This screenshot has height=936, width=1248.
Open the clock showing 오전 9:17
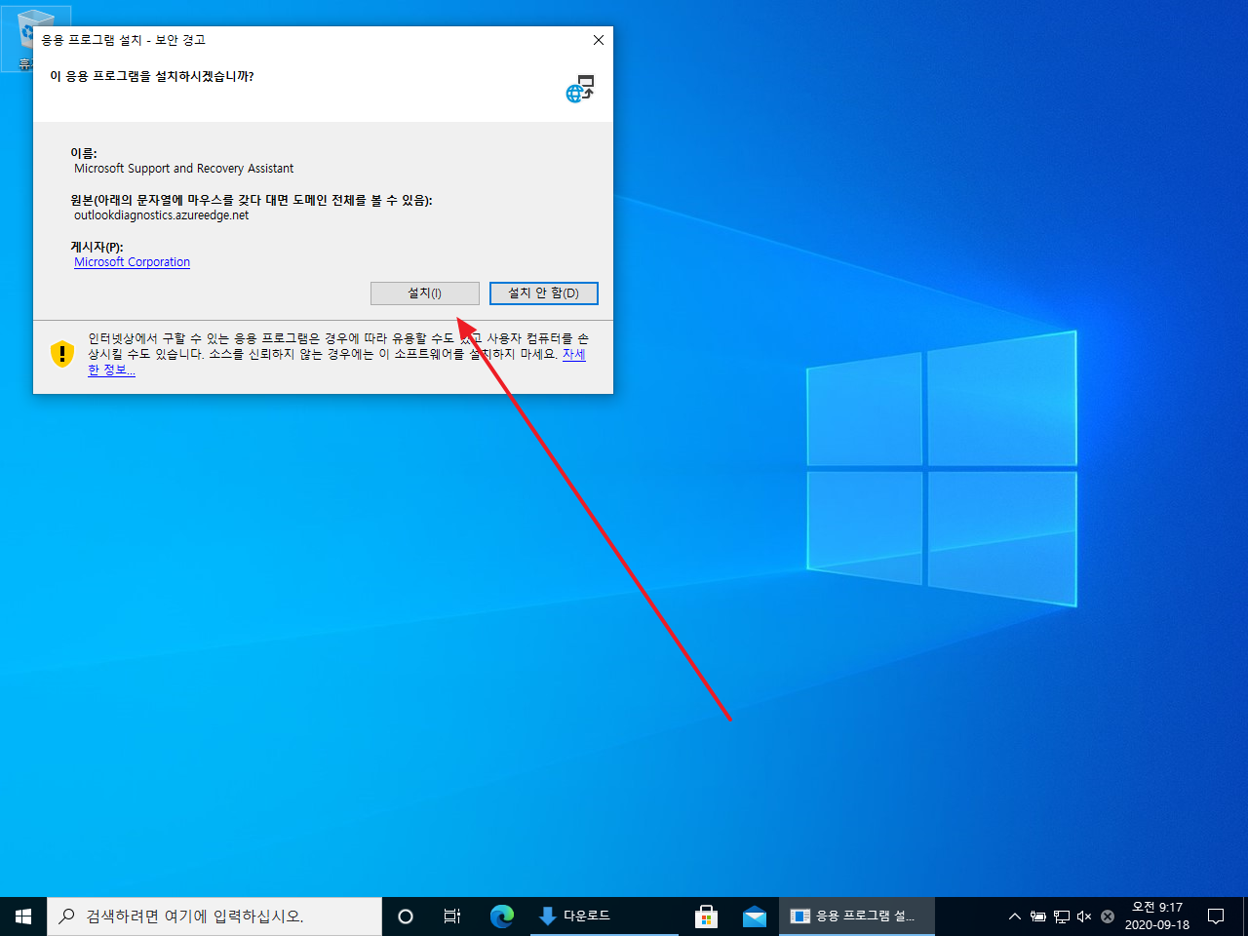click(1157, 916)
